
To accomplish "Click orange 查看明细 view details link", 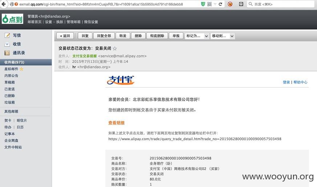I will [x=117, y=123].
